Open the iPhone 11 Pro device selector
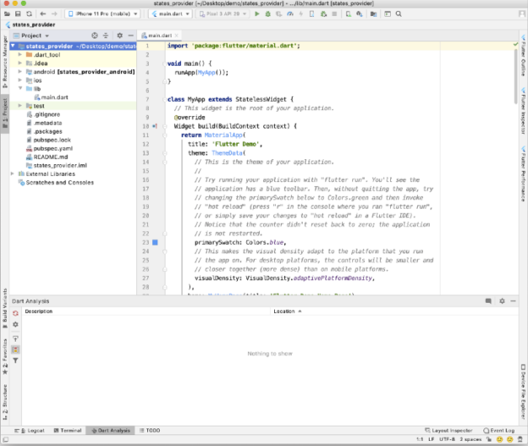This screenshot has height=446, width=528. [104, 13]
